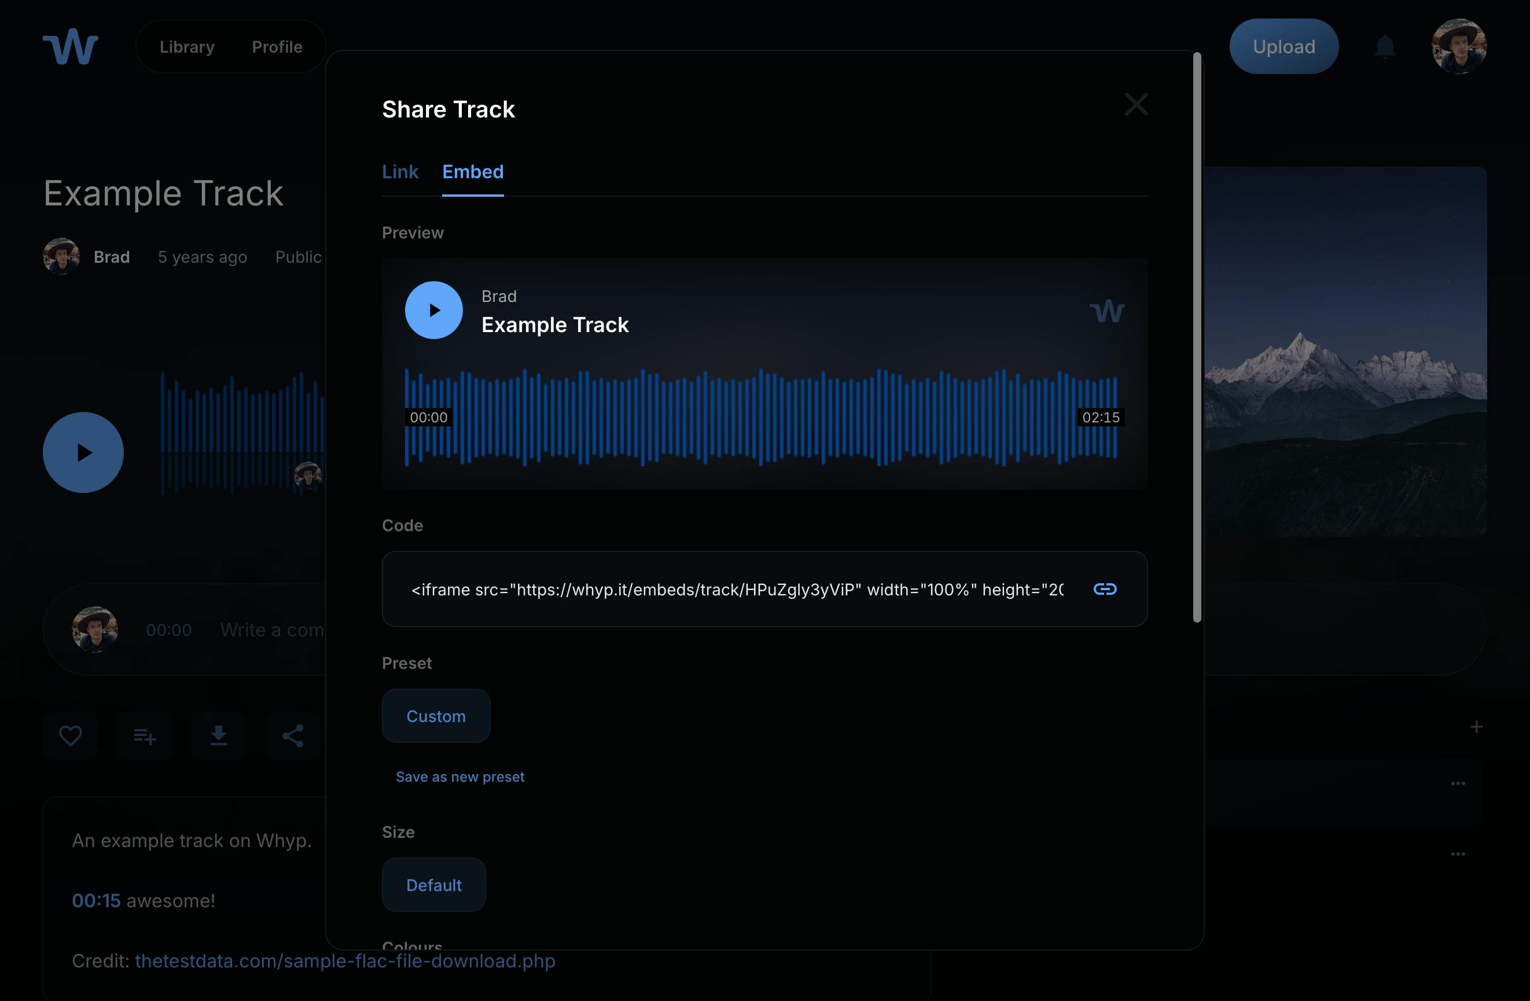Screen dimensions: 1530x1001
Task: Copy the embed code via link icon
Action: tap(1105, 589)
